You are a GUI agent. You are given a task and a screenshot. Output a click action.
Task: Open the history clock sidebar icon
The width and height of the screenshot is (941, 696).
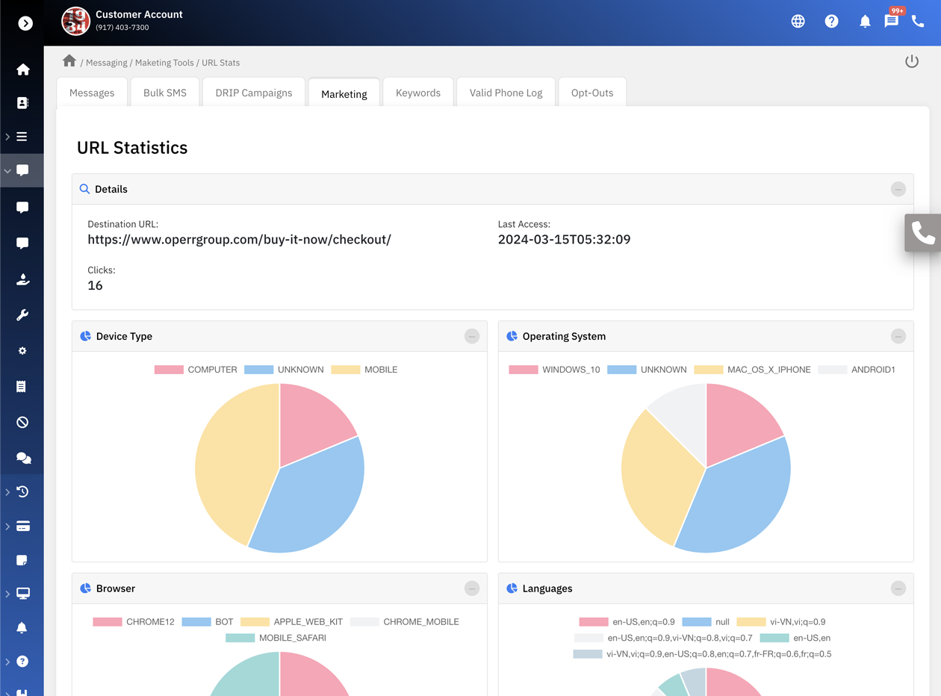[x=22, y=491]
